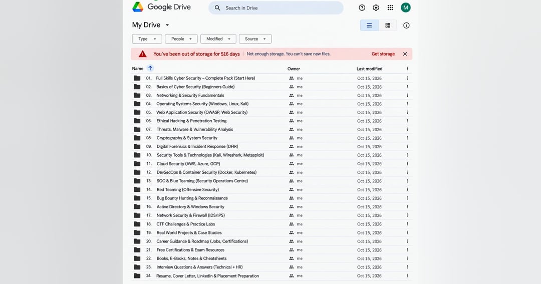This screenshot has height=284, width=541.
Task: Open the Help question mark icon
Action: tap(362, 8)
